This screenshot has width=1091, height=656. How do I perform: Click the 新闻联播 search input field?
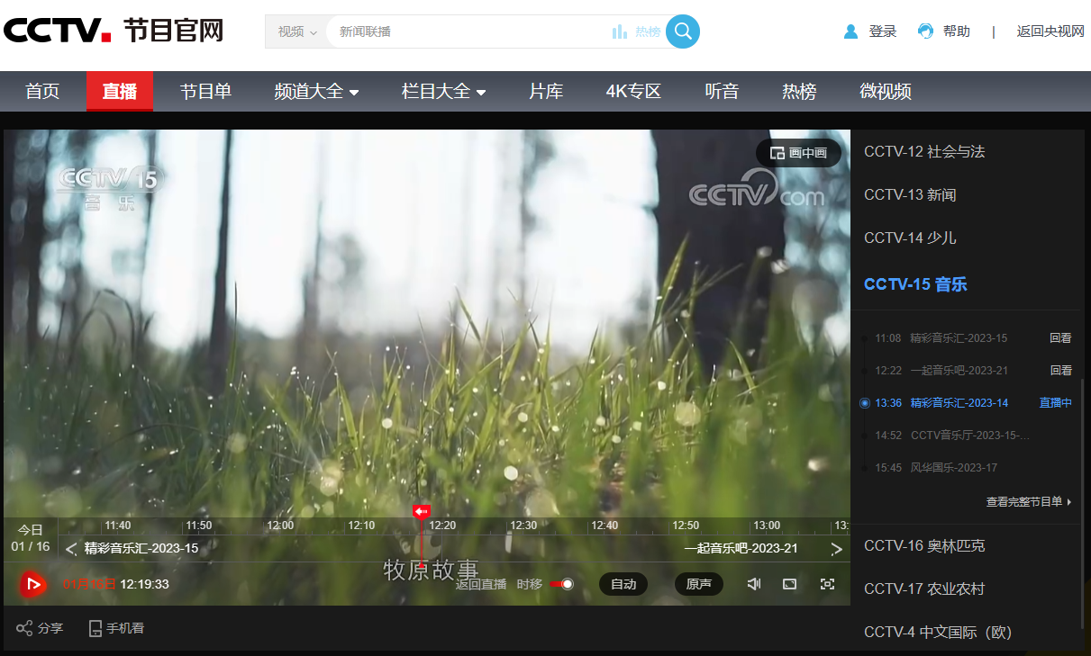pyautogui.click(x=468, y=31)
